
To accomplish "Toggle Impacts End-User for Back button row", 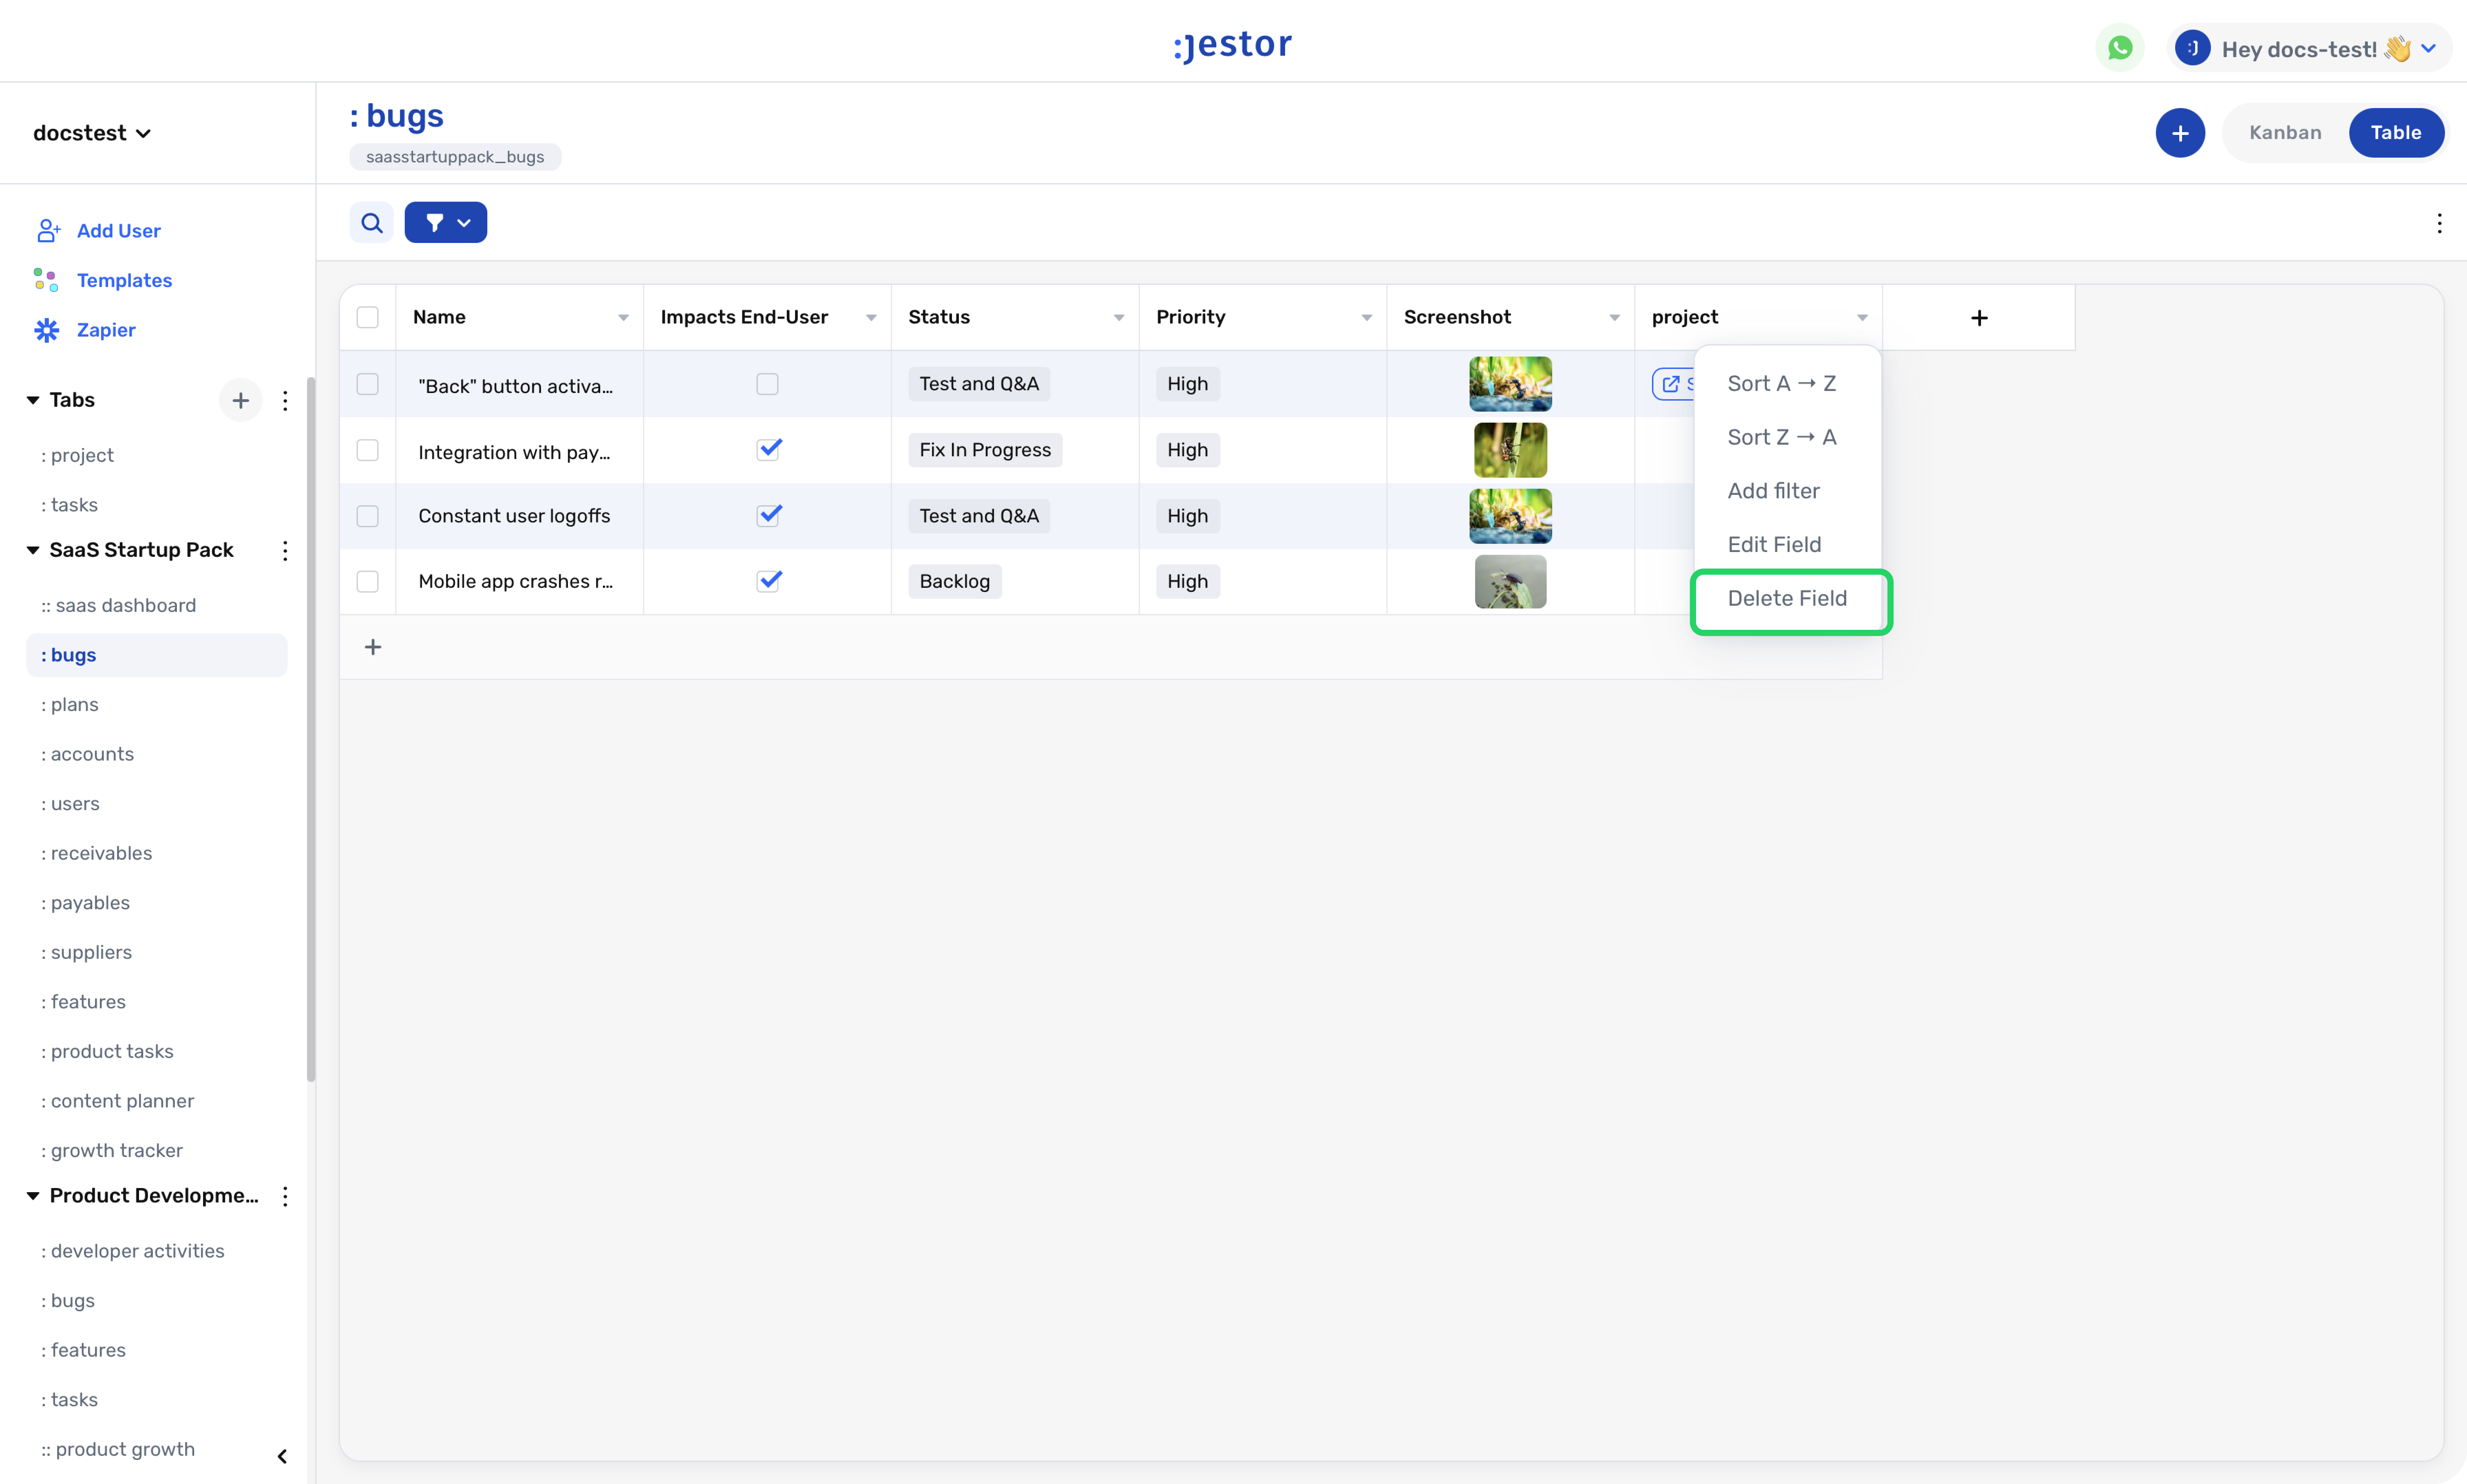I will tap(767, 384).
